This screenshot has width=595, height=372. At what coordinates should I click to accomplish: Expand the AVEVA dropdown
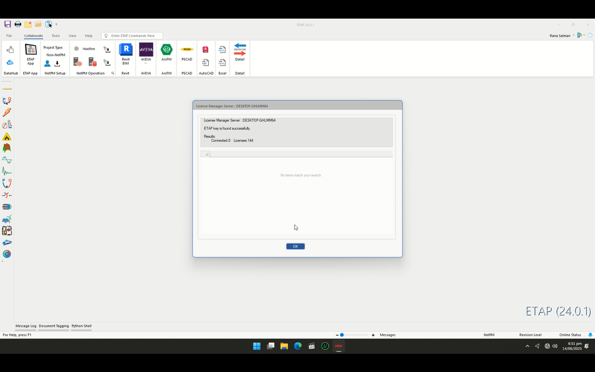tap(146, 64)
